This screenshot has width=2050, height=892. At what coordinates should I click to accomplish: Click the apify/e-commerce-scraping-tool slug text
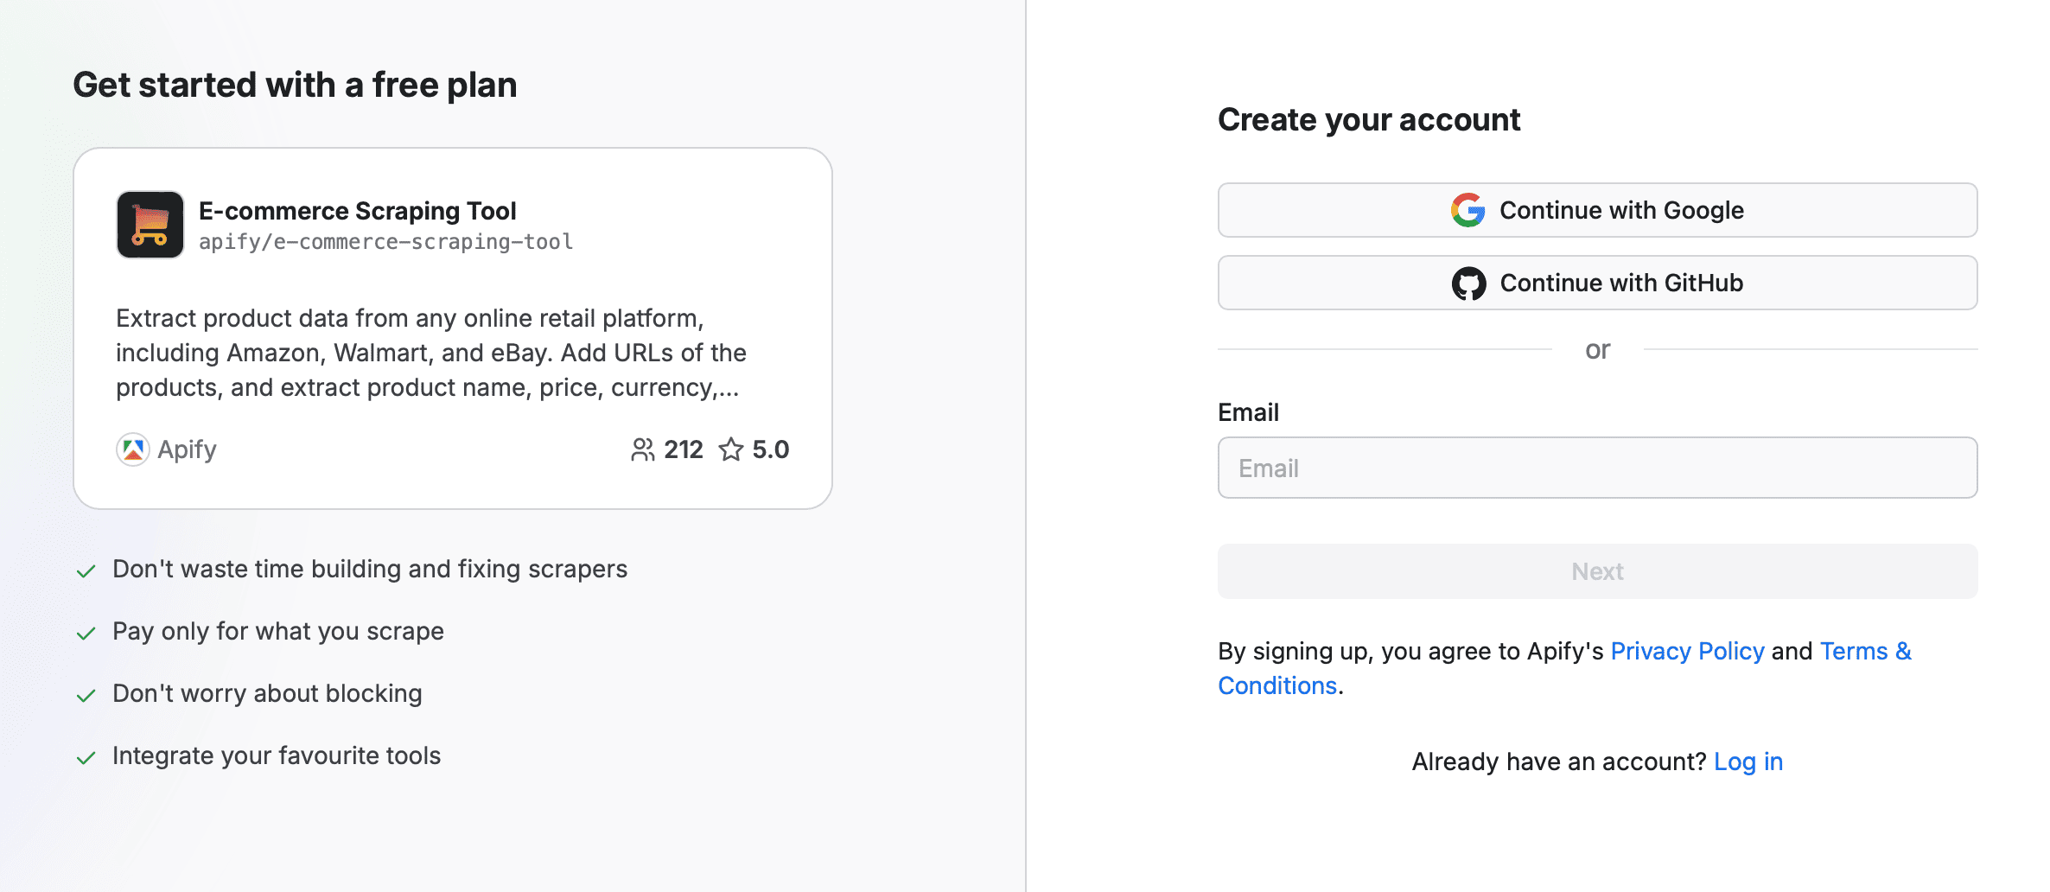386,242
